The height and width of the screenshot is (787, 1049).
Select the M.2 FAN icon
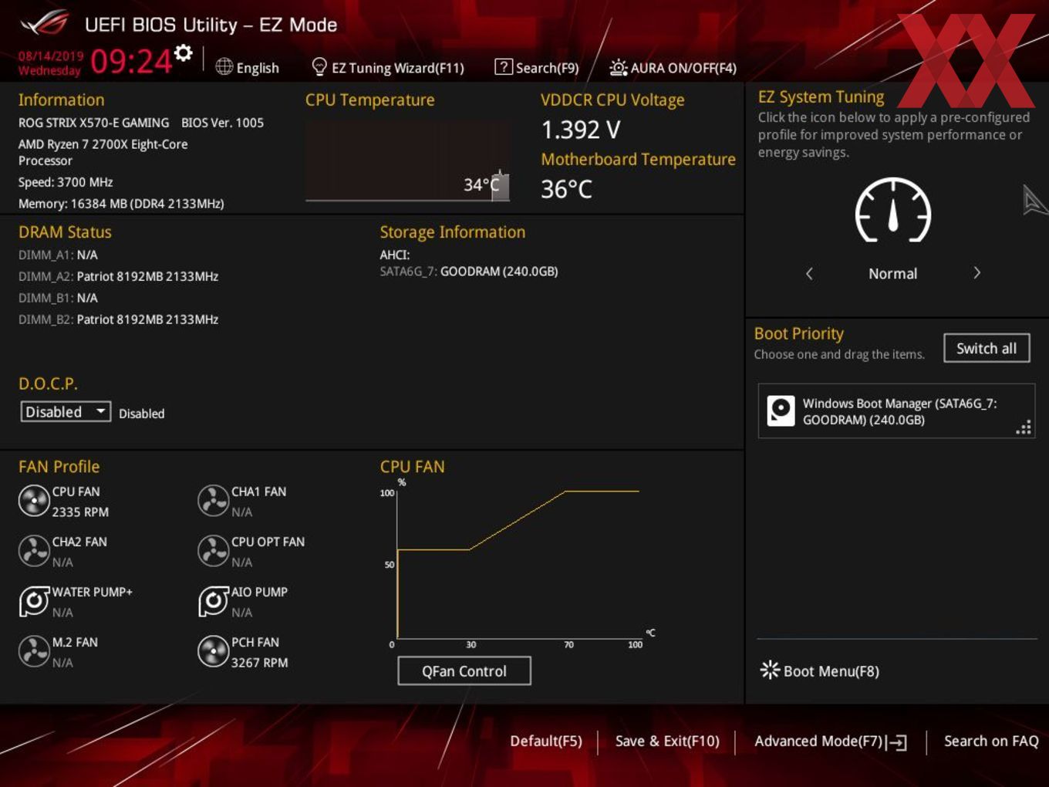pyautogui.click(x=34, y=651)
